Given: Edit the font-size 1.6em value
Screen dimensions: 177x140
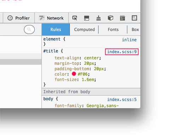Looking at the screenshot, I should [x=88, y=80].
